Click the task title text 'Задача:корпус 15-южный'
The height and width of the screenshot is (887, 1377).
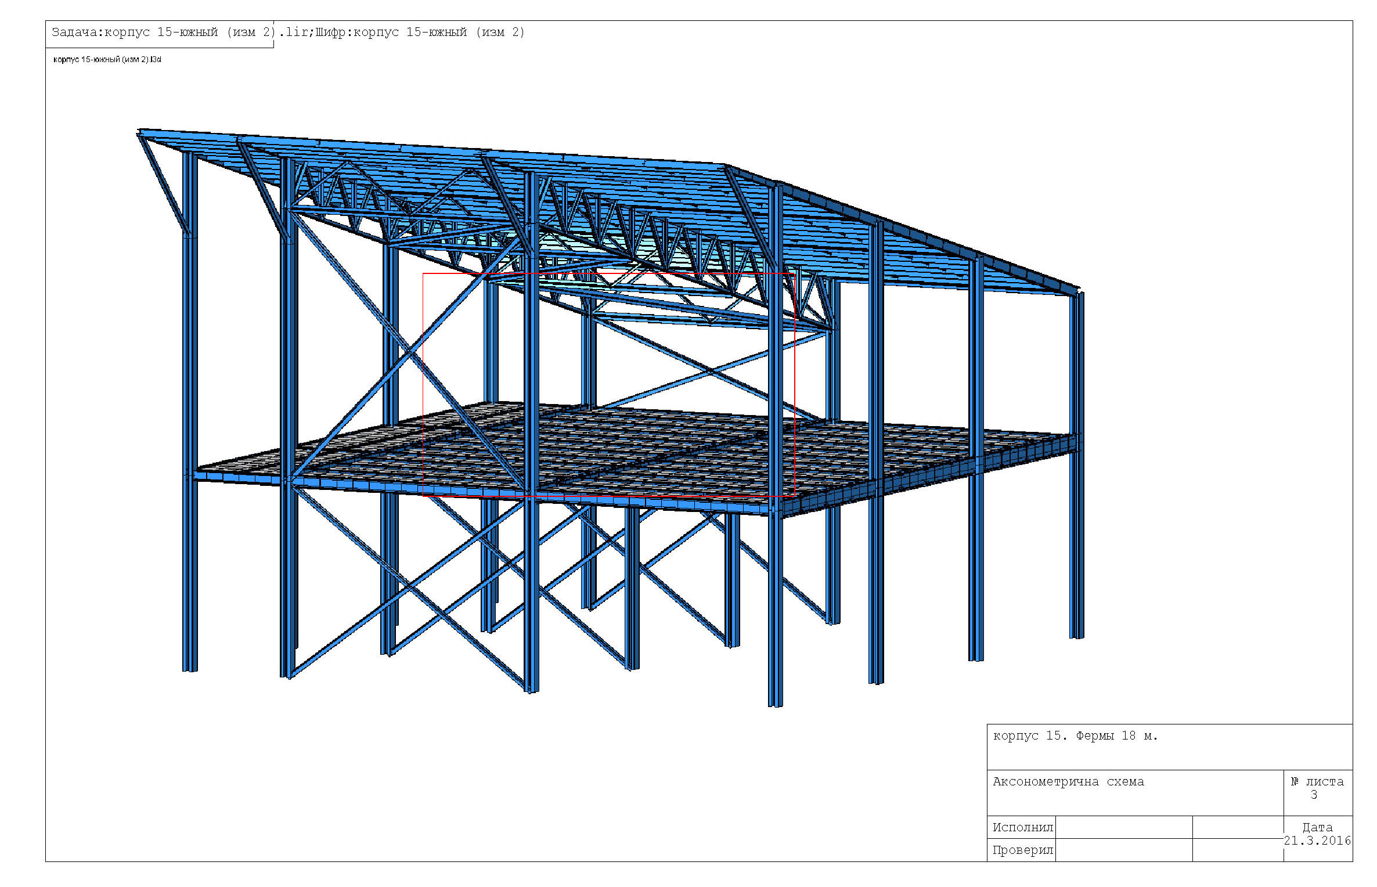point(135,33)
